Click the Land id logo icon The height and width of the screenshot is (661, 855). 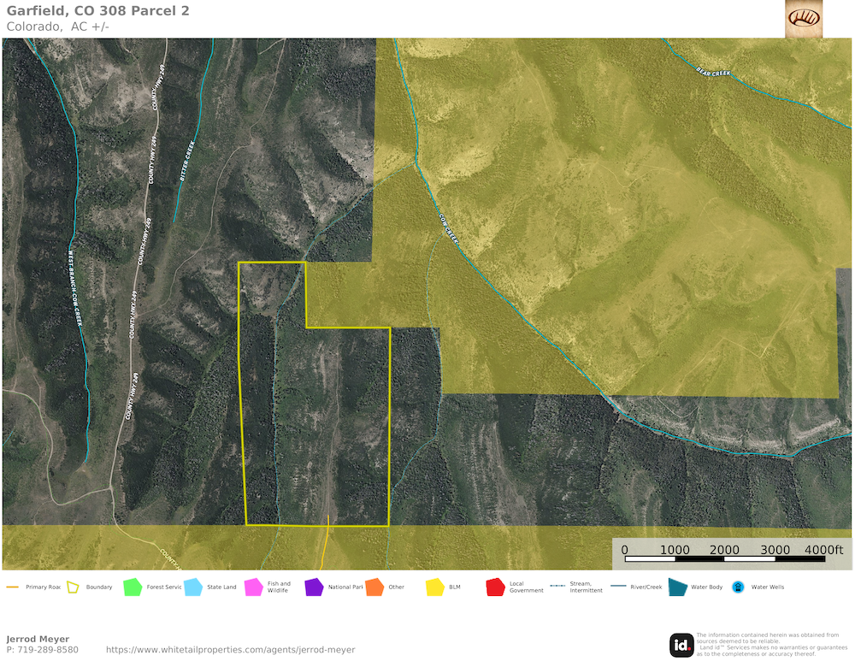pyautogui.click(x=681, y=645)
